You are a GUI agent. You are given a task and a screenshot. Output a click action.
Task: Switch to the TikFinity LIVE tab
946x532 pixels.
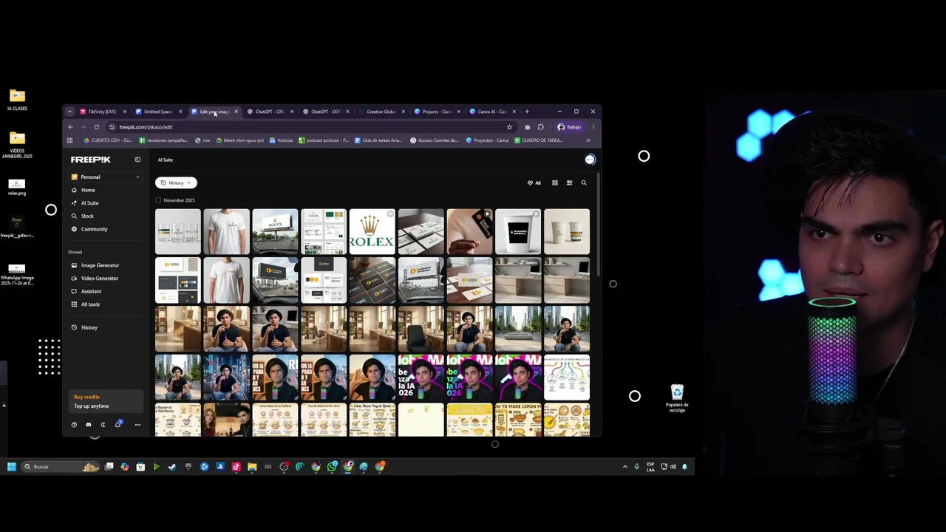click(103, 112)
